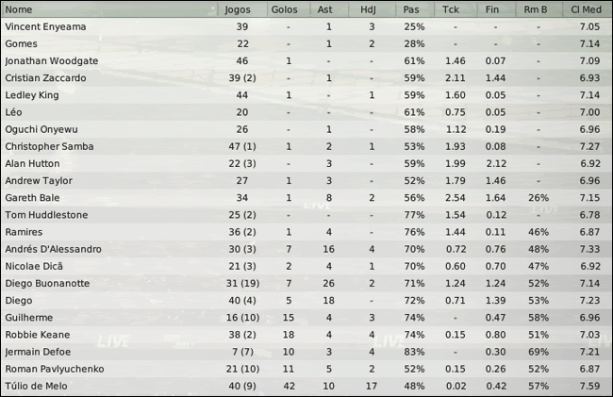This screenshot has width=613, height=397.
Task: Select Ledley King in the list
Action: point(31,95)
